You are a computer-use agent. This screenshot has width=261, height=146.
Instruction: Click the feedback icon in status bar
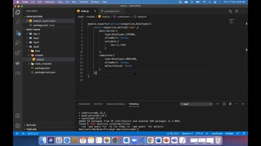[x=238, y=133]
